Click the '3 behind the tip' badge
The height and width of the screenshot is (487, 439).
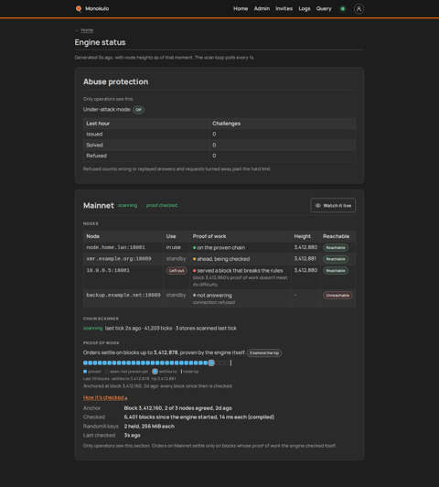click(x=264, y=353)
